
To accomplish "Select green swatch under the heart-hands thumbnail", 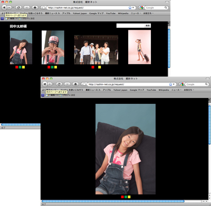I will pyautogui.click(x=52, y=67).
